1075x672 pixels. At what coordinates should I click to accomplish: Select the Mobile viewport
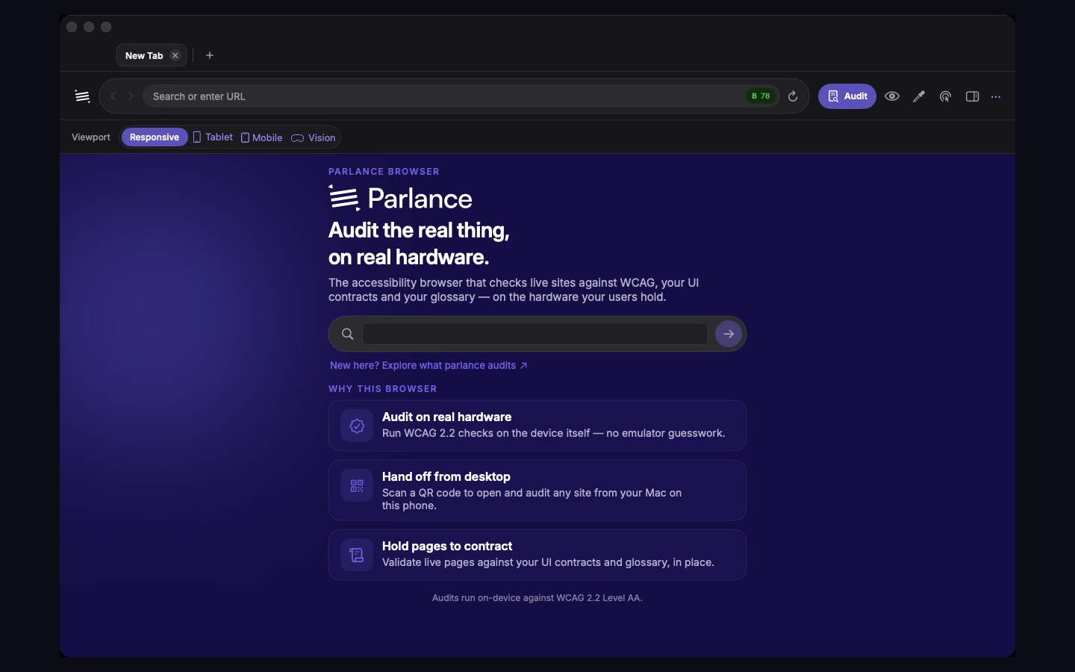pyautogui.click(x=261, y=137)
